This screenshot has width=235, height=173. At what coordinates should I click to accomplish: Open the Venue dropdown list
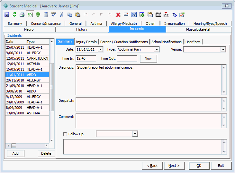point(223,49)
